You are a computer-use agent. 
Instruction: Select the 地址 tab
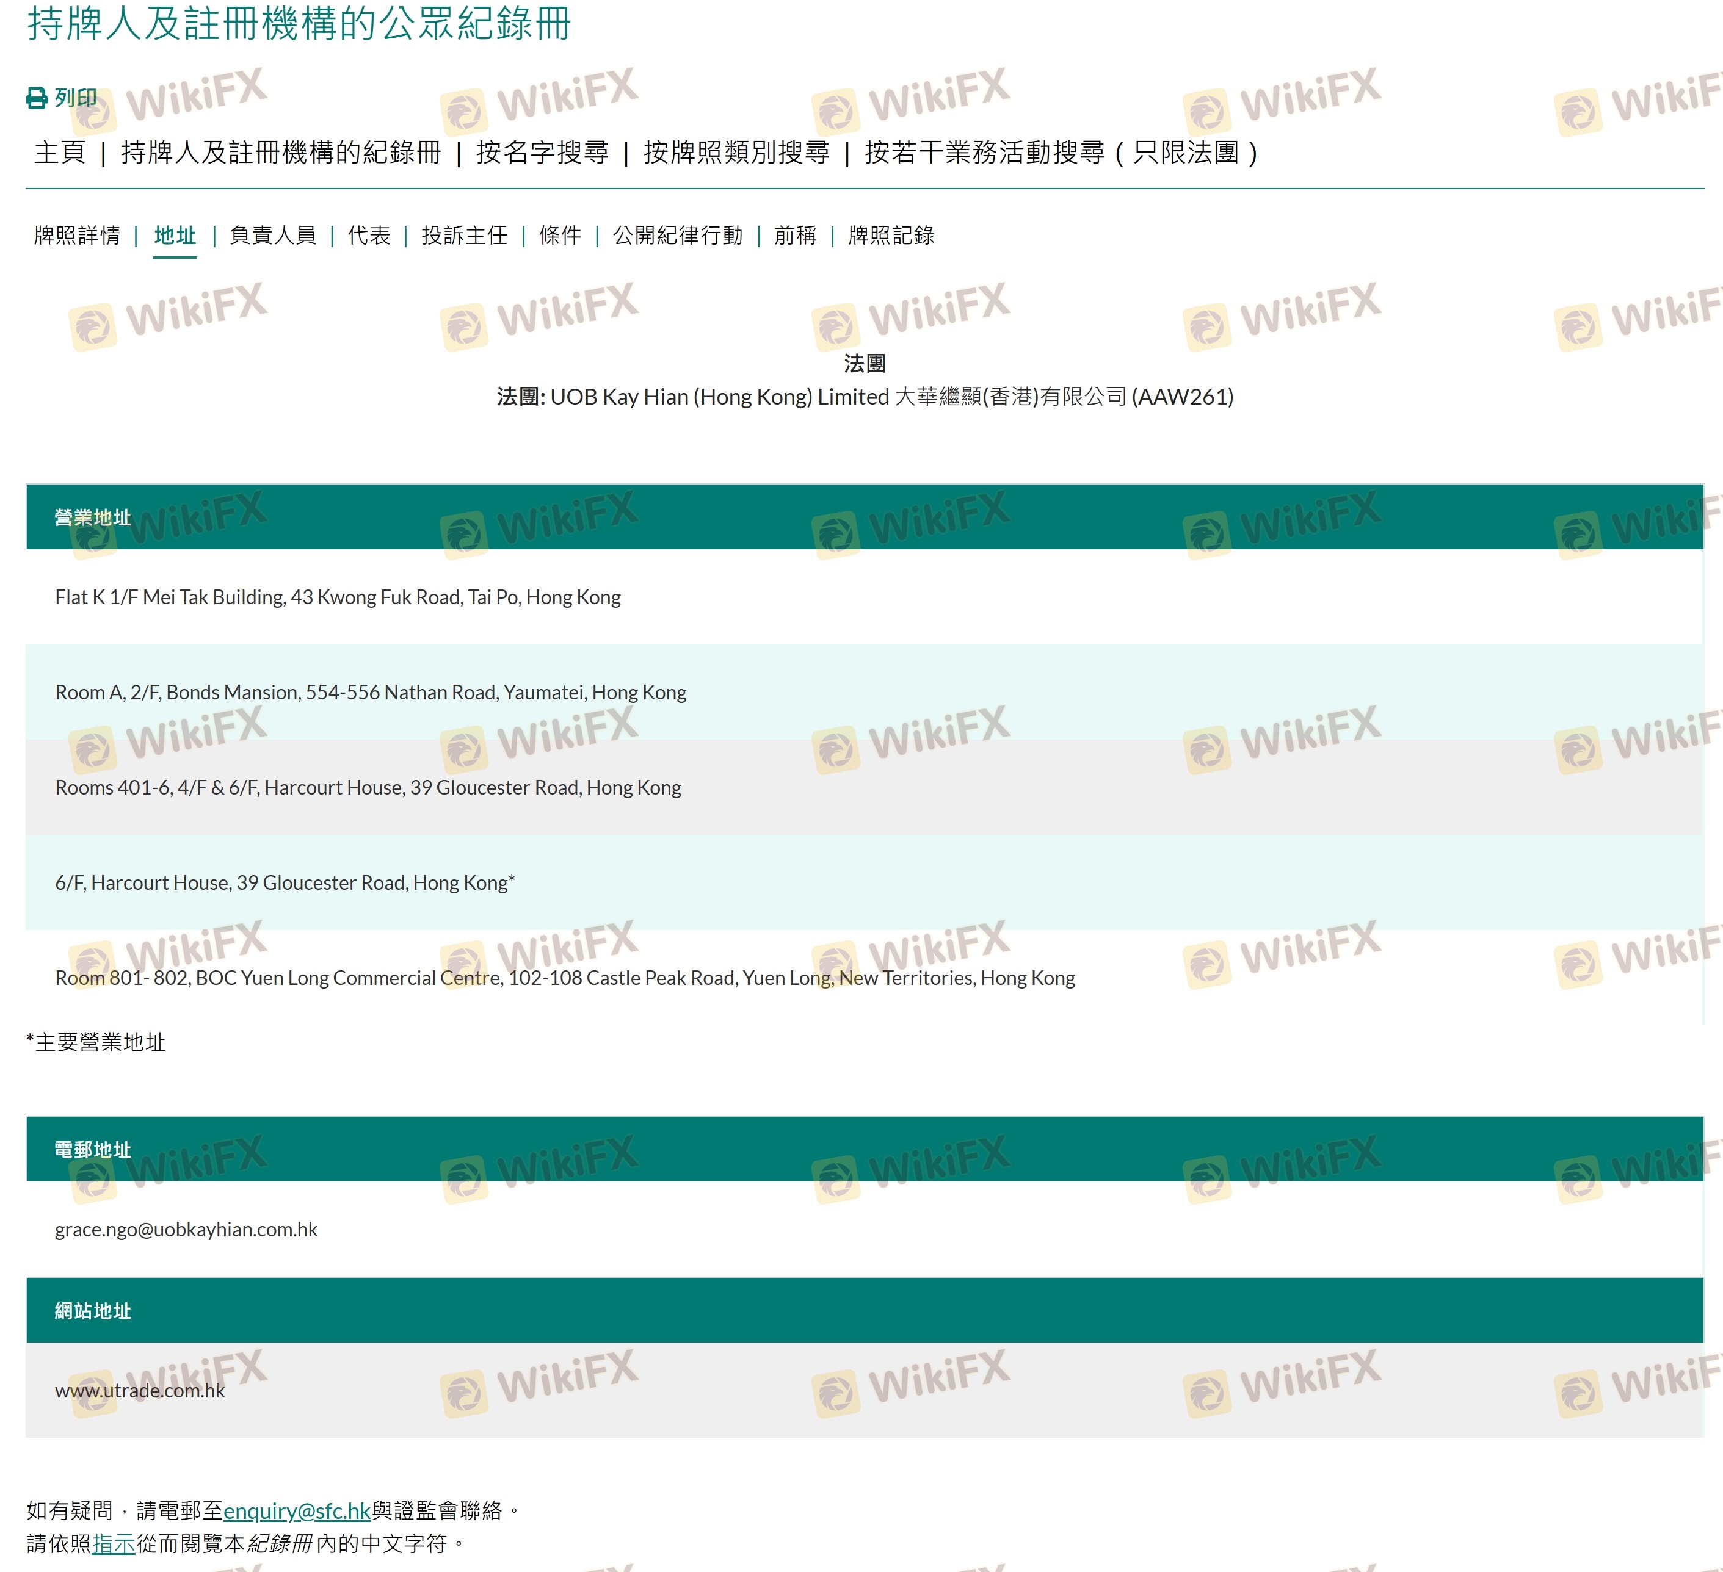pyautogui.click(x=175, y=236)
